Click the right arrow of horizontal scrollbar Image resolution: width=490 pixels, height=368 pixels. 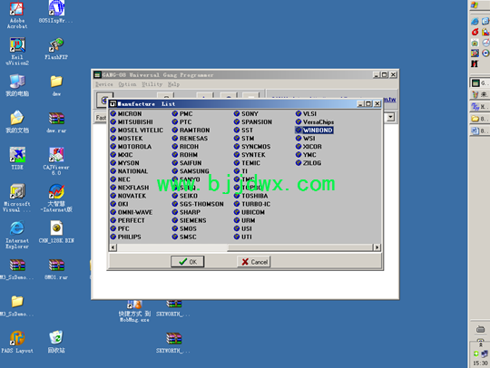[x=377, y=247]
